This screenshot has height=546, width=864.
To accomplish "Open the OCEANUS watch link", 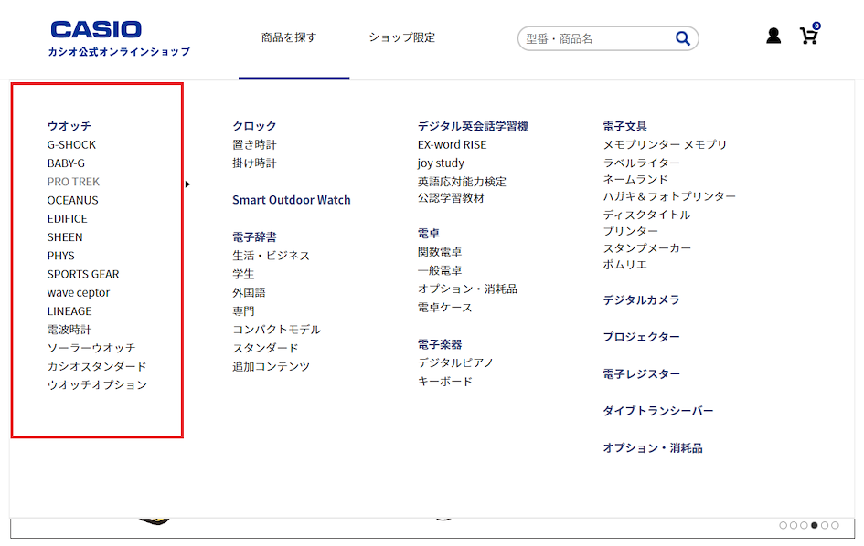I will coord(73,200).
